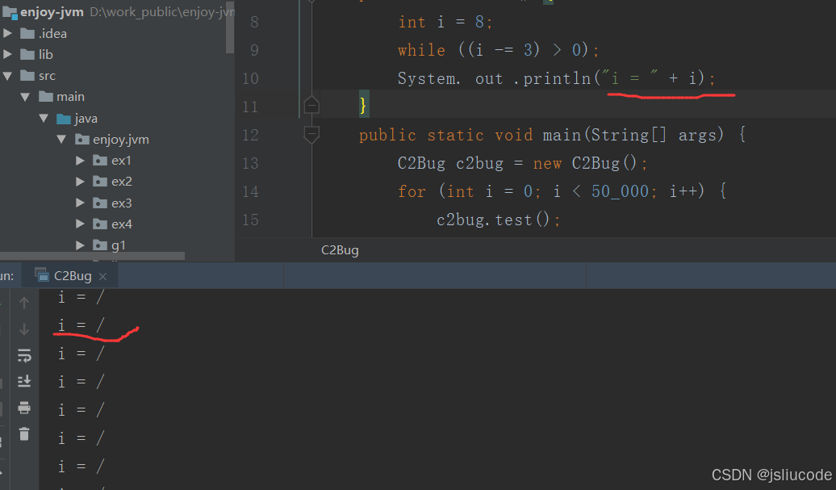Click the C2Bug breadcrumb below editor

pos(340,250)
